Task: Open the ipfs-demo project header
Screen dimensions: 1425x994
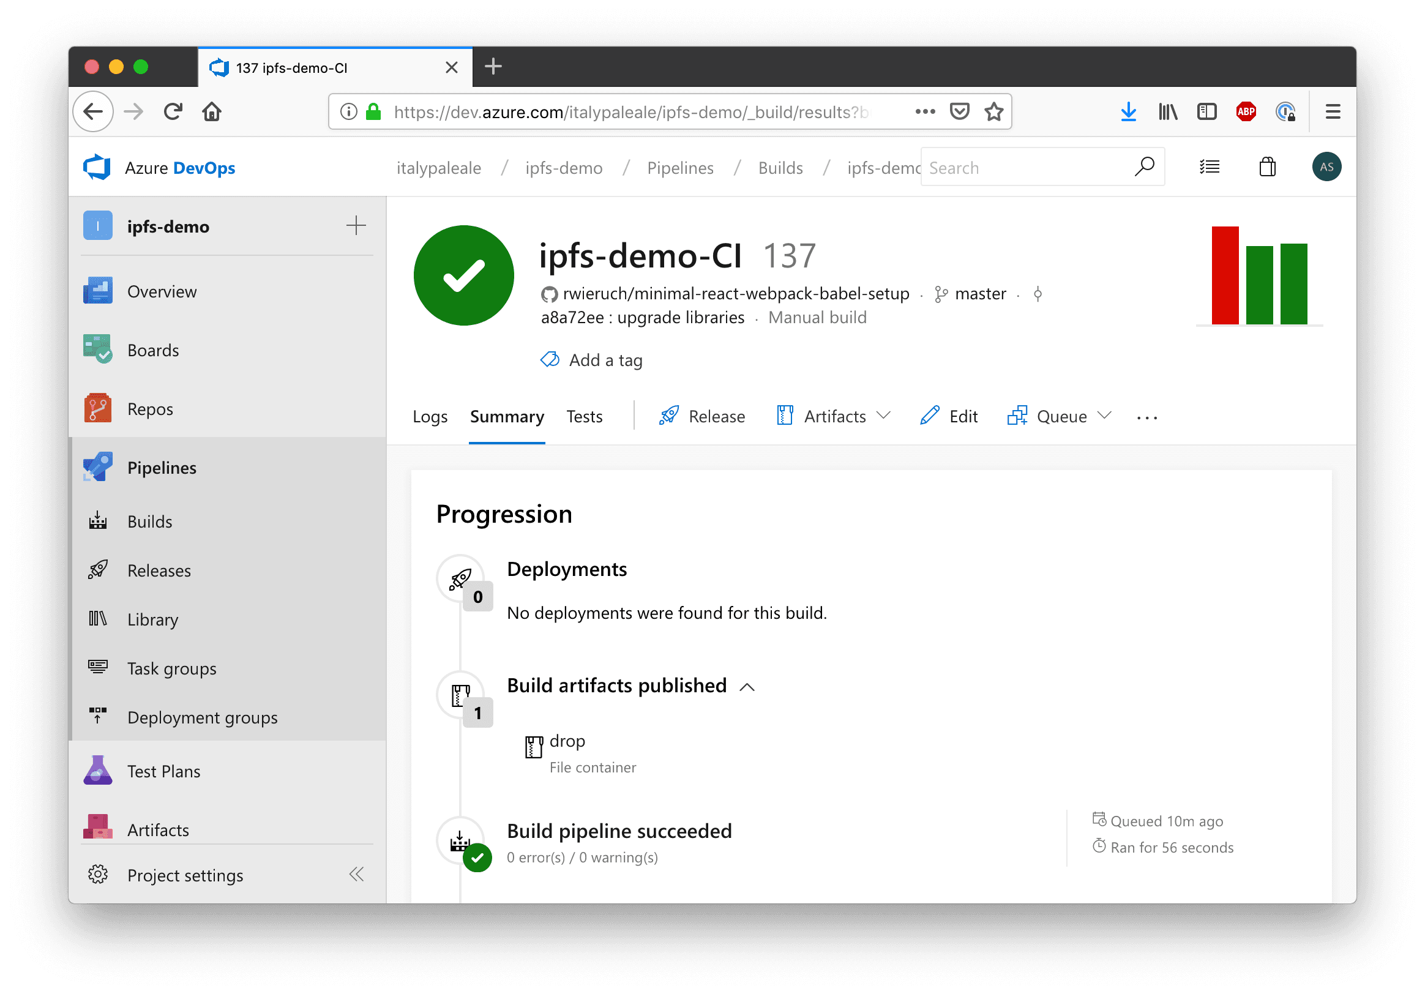Action: point(168,226)
